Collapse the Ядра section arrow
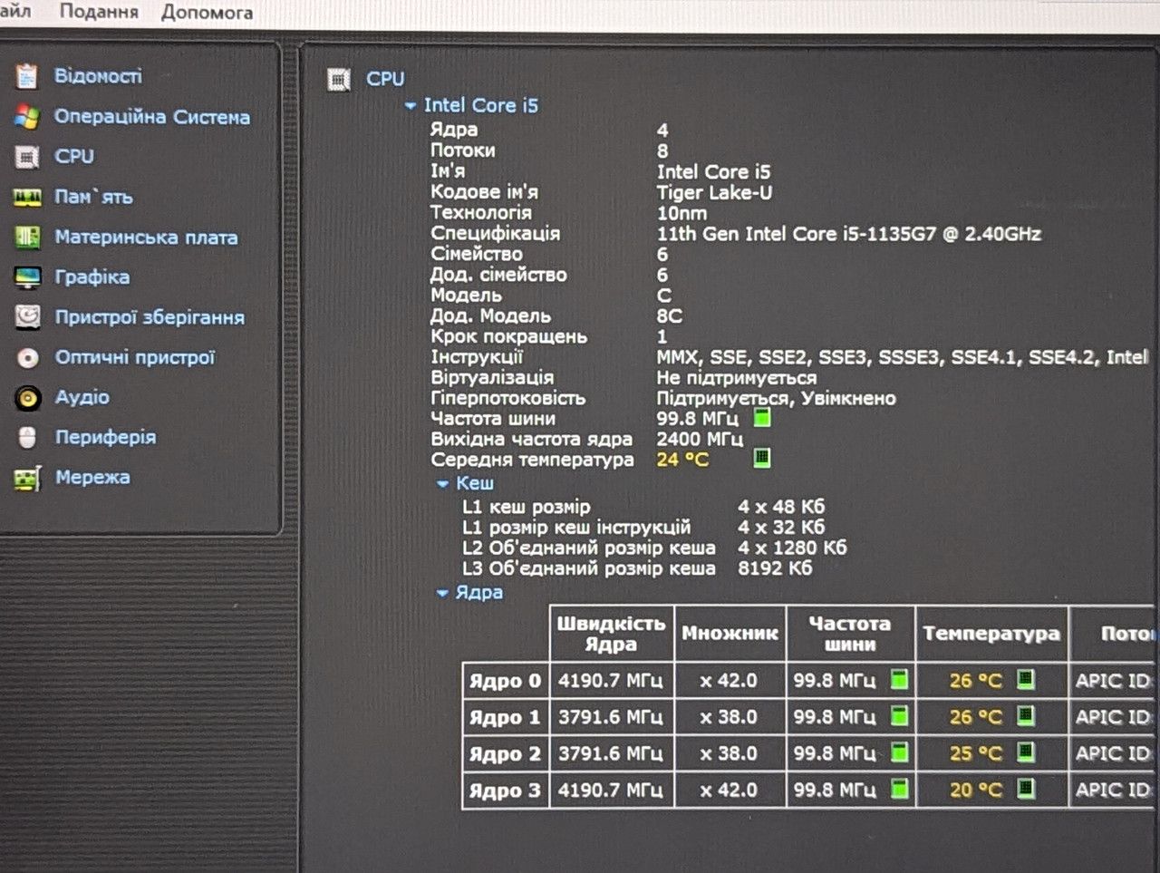 click(x=442, y=594)
